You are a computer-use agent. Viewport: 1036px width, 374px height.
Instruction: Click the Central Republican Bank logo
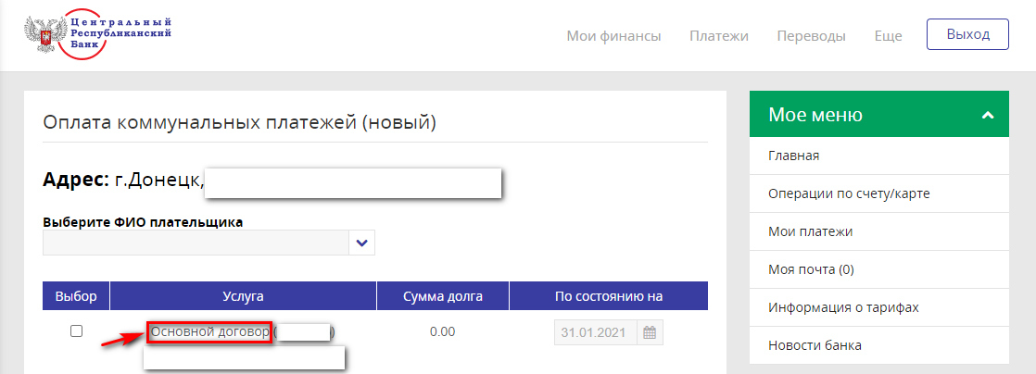click(98, 34)
